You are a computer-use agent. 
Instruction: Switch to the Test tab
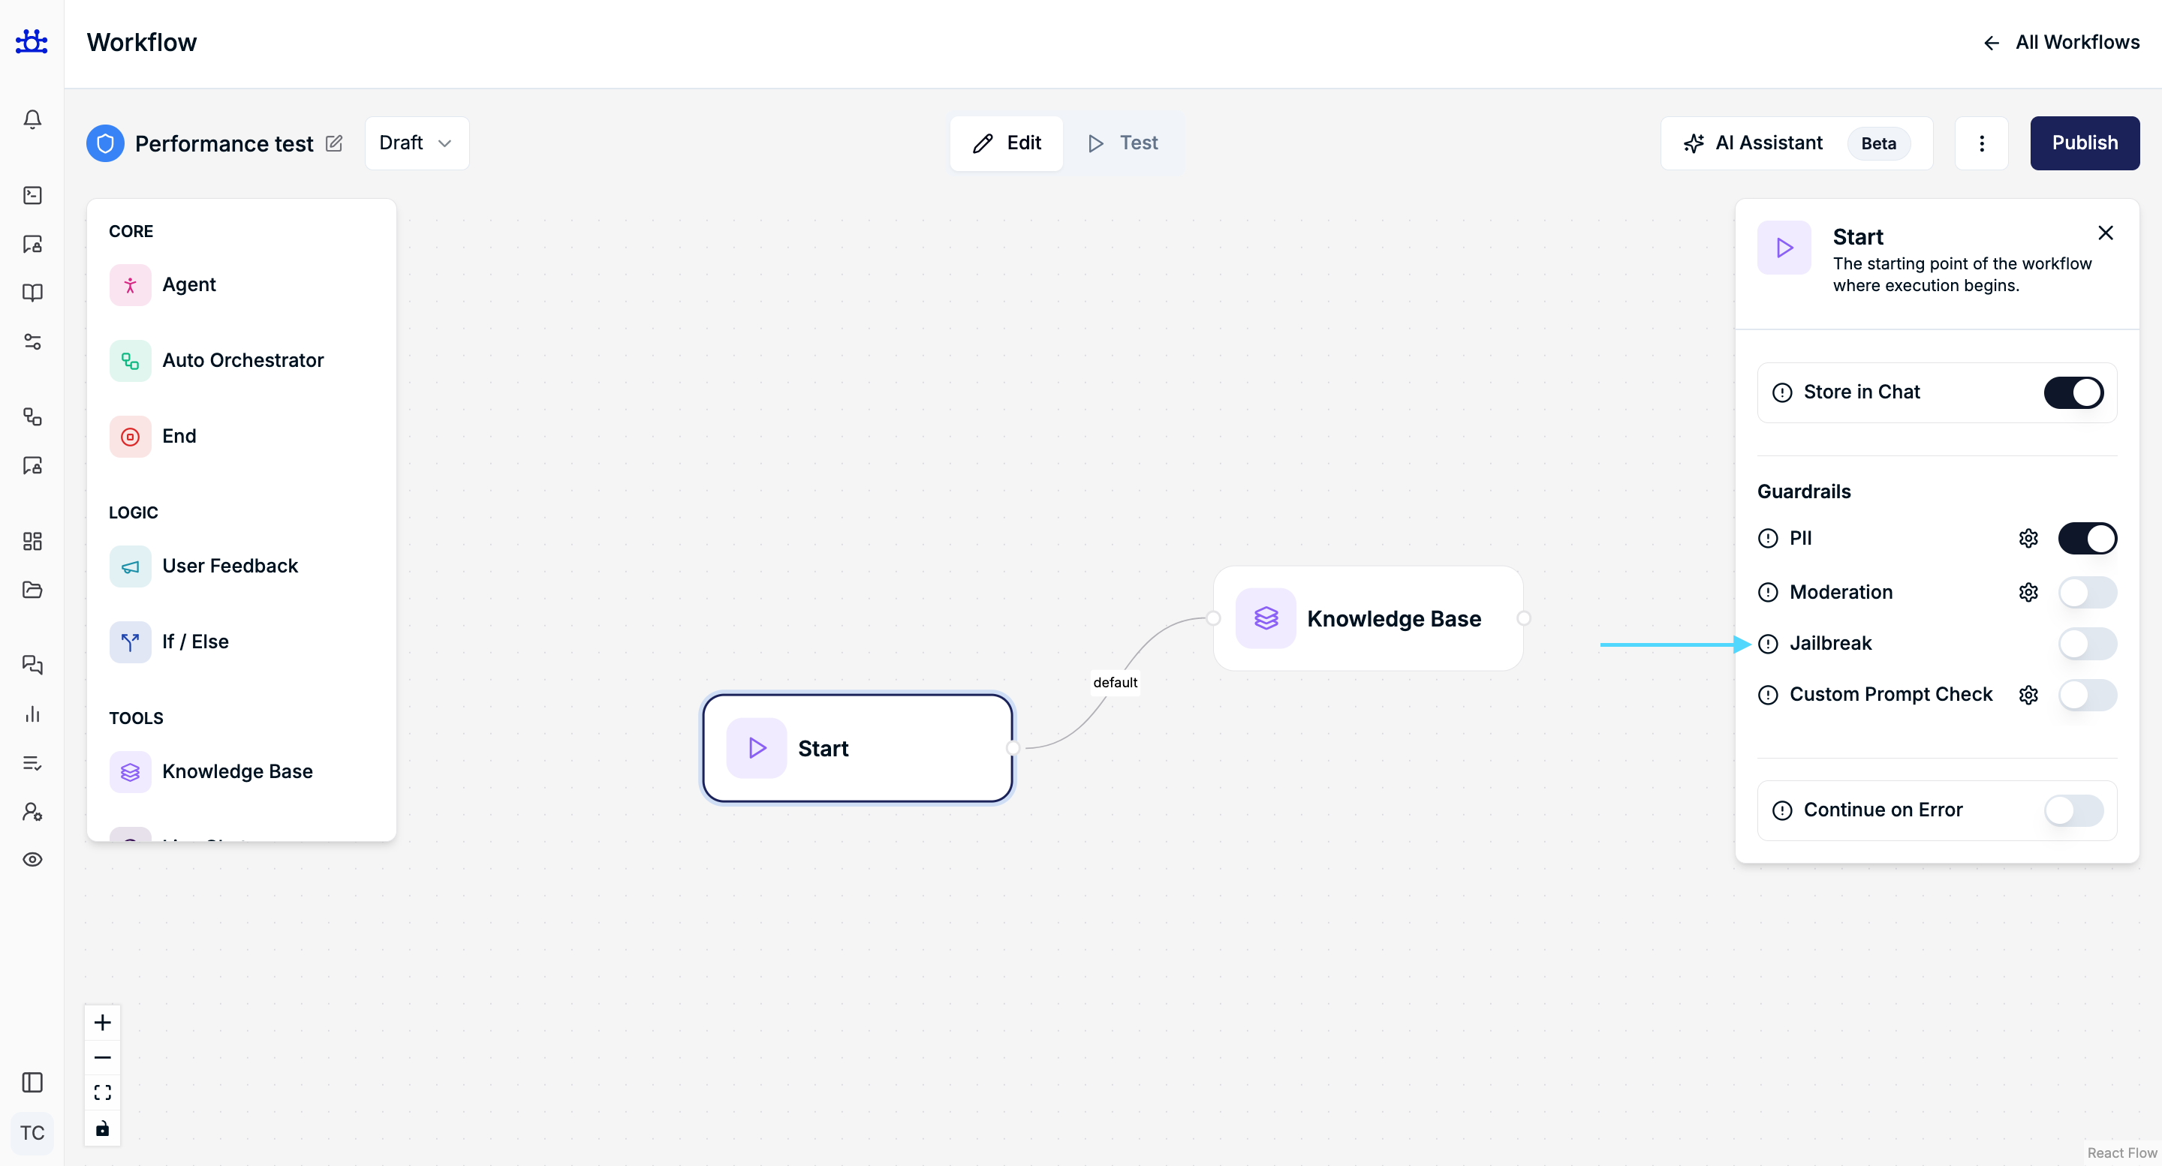coord(1123,143)
